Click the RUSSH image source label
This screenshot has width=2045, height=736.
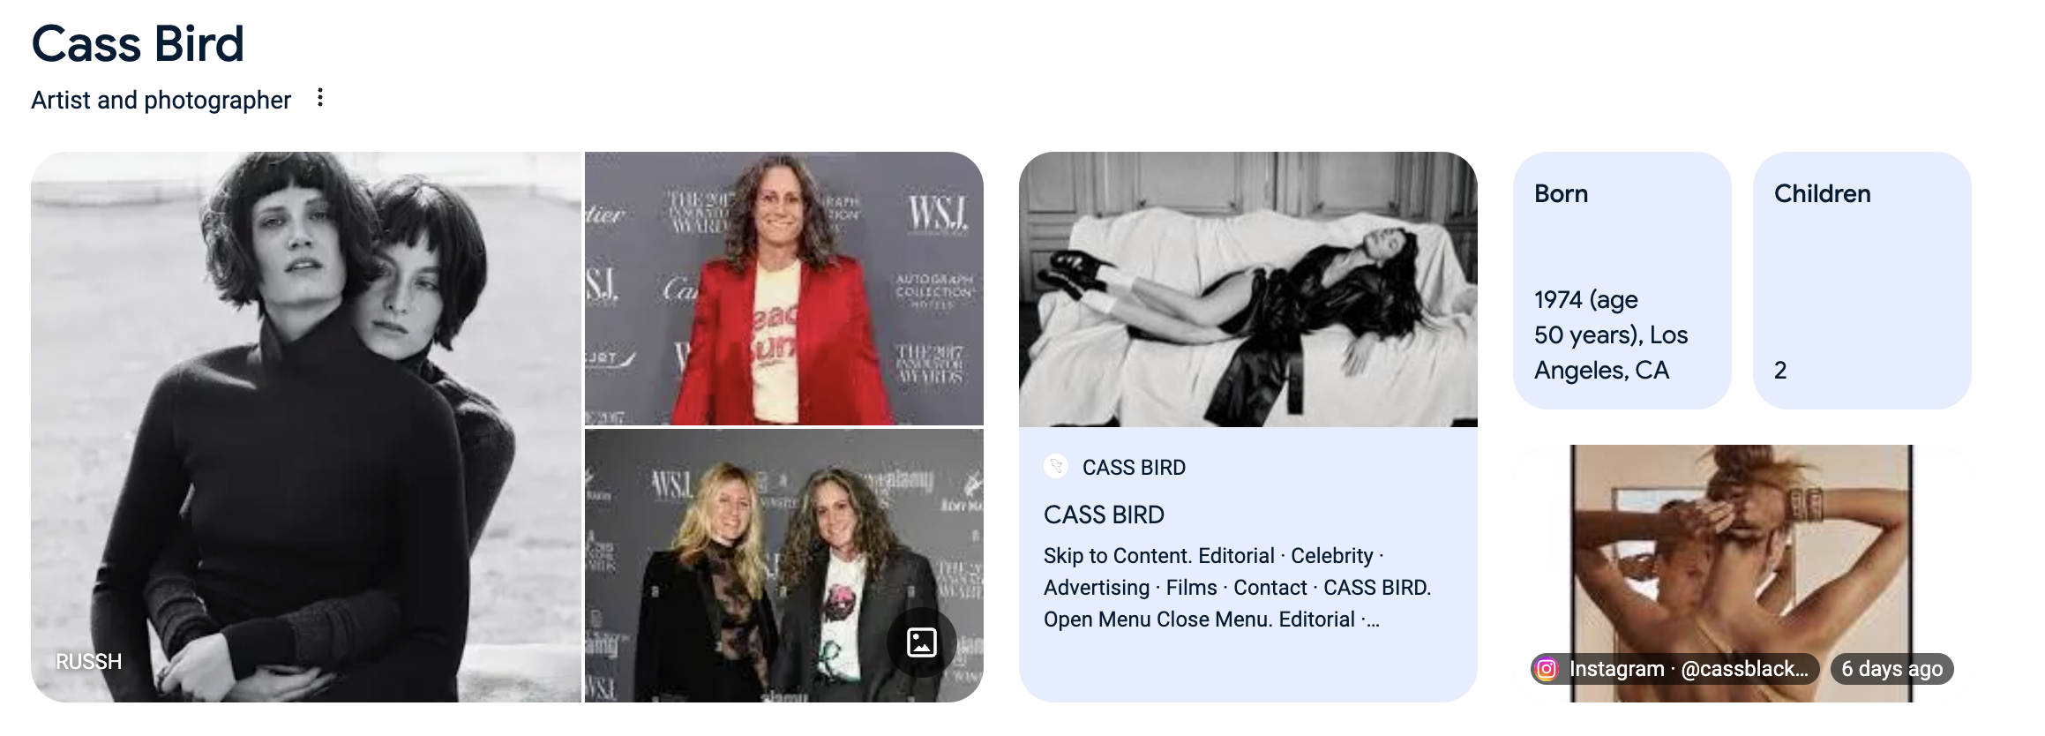coord(88,662)
